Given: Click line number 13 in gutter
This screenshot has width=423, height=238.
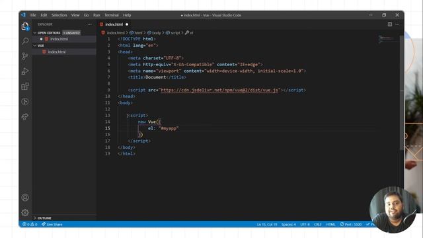Looking at the screenshot, I should click(x=107, y=116).
